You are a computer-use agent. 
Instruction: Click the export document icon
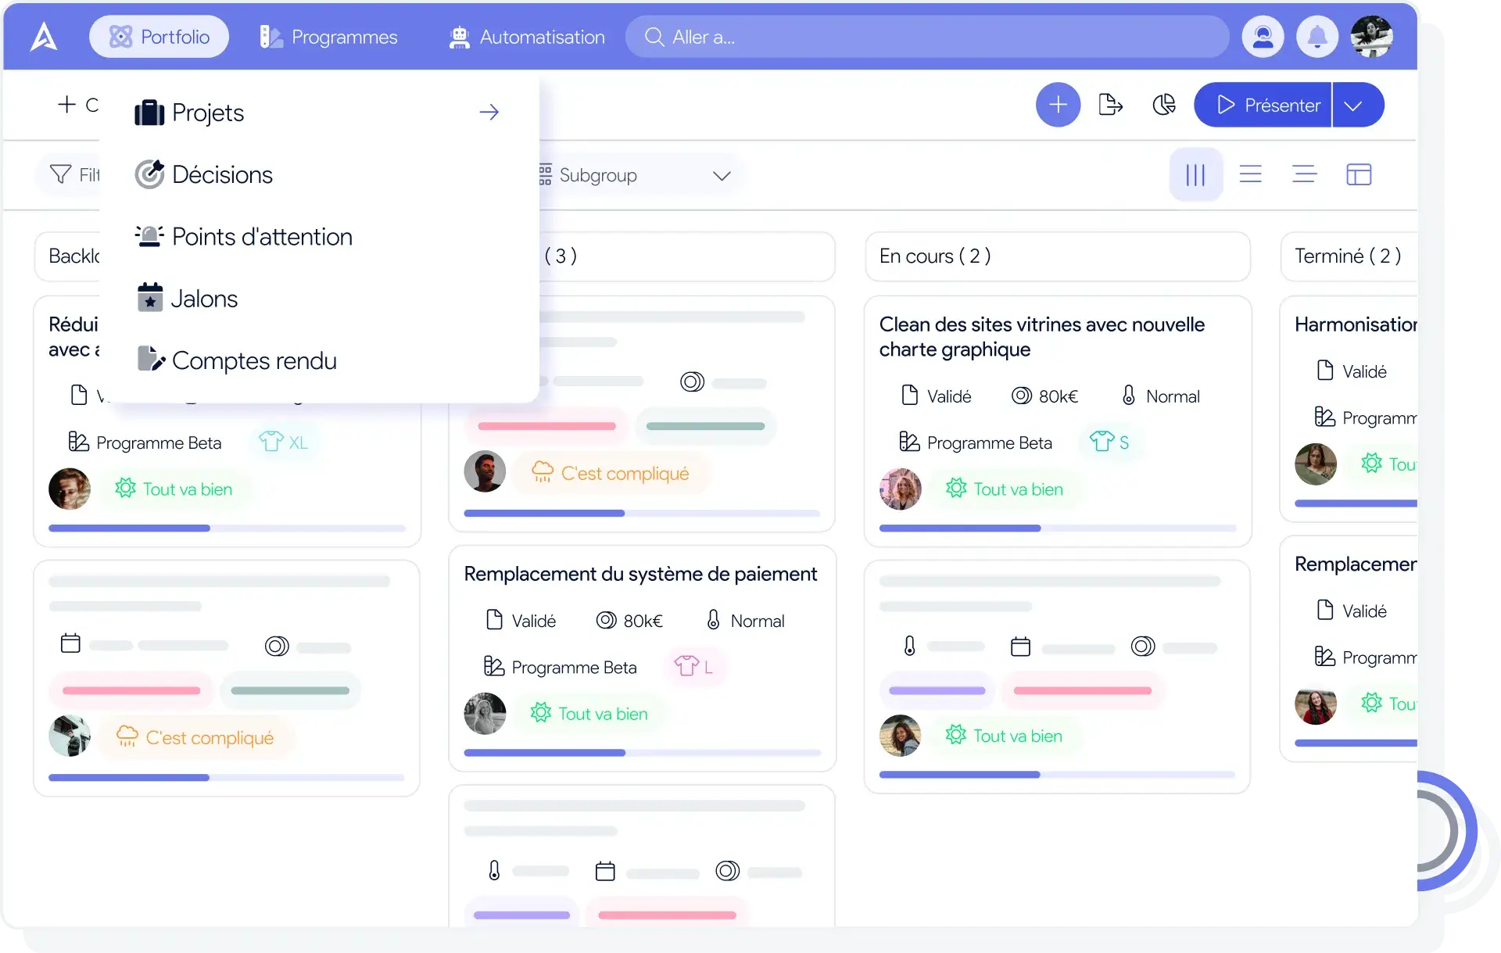coord(1111,105)
